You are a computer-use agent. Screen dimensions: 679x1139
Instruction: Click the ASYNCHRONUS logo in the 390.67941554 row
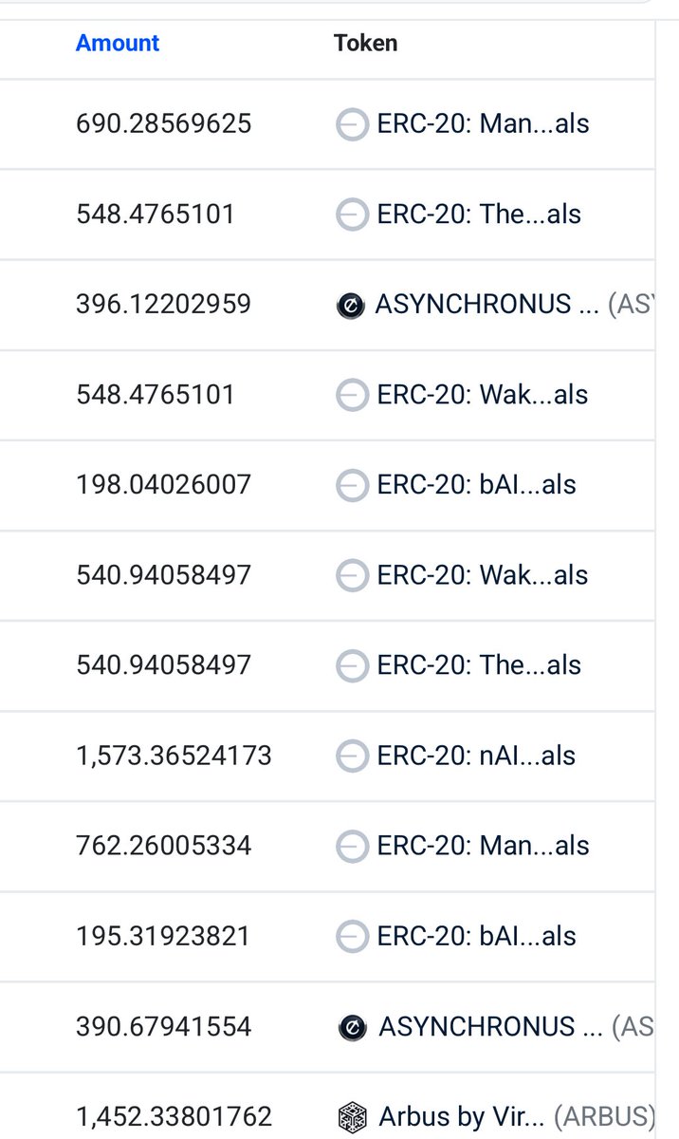click(x=352, y=1027)
